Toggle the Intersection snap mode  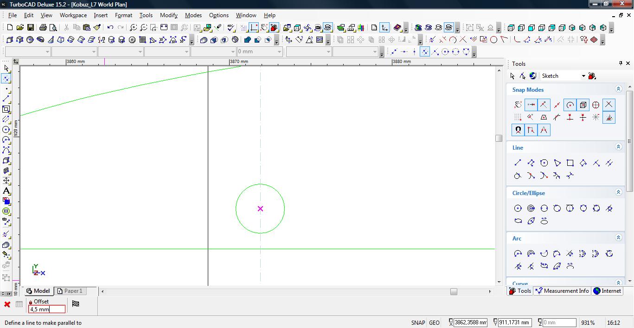609,105
